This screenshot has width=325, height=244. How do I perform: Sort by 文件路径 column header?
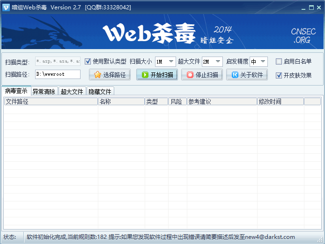point(51,101)
